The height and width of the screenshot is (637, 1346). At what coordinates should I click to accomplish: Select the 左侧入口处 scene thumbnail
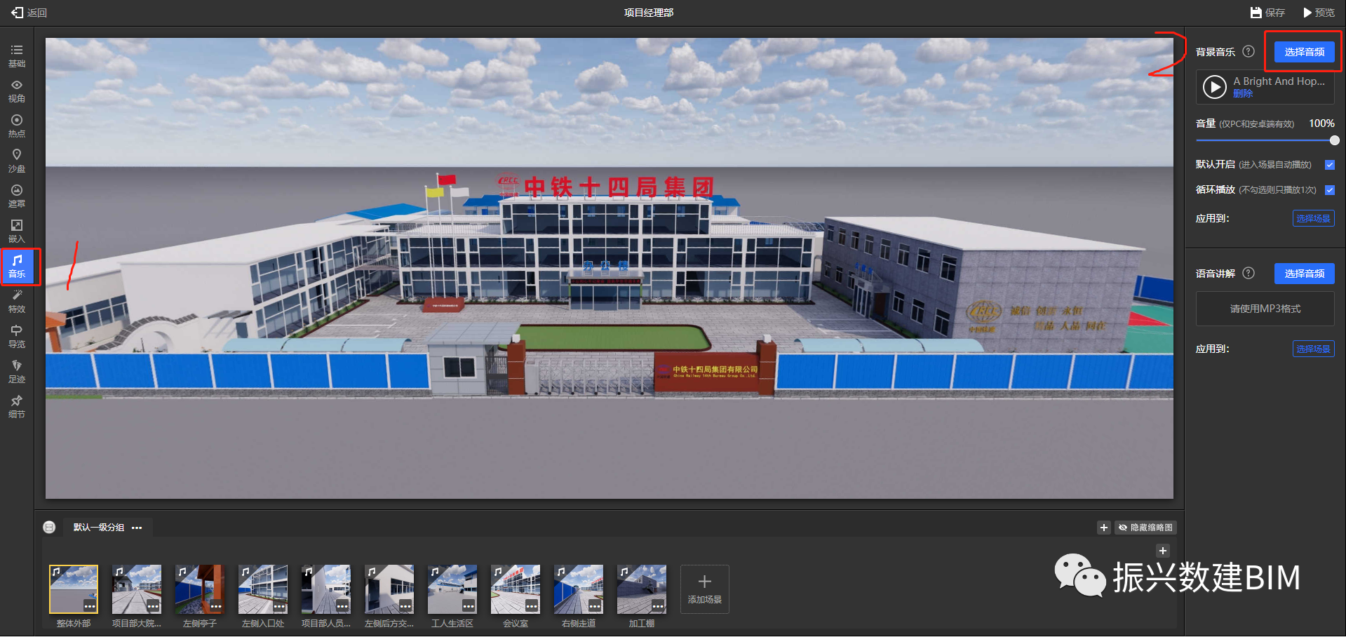pos(263,589)
